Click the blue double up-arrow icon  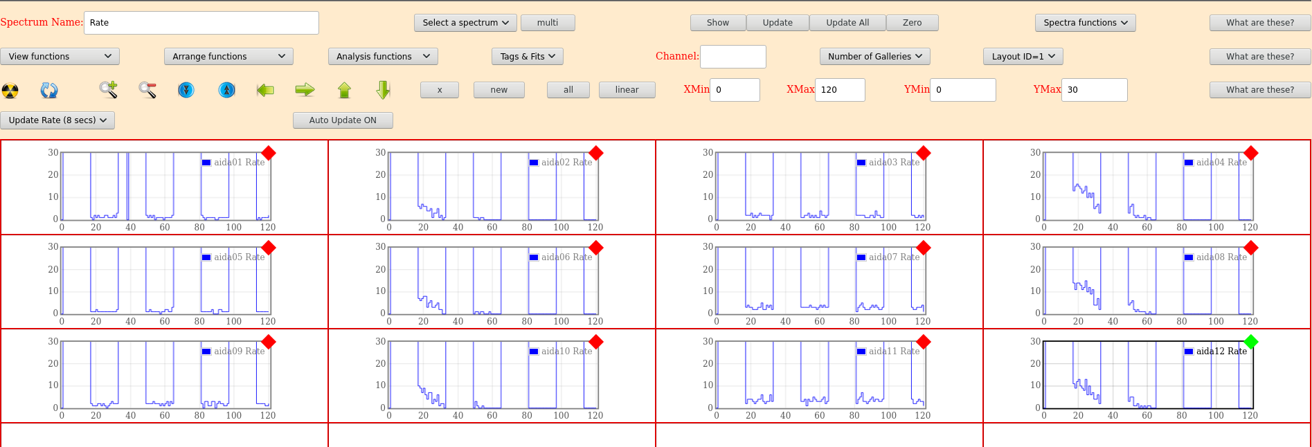226,90
